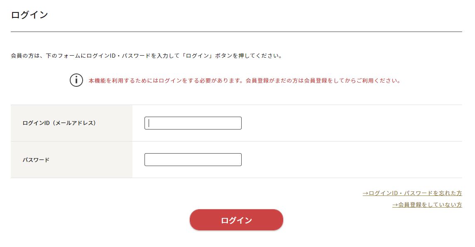
Task: Focus the ログインID (メールアドレス) input field
Action: pos(193,123)
